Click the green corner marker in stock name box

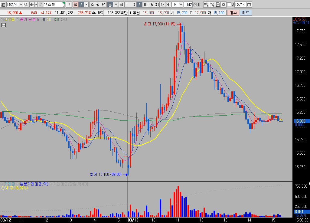(64, 3)
